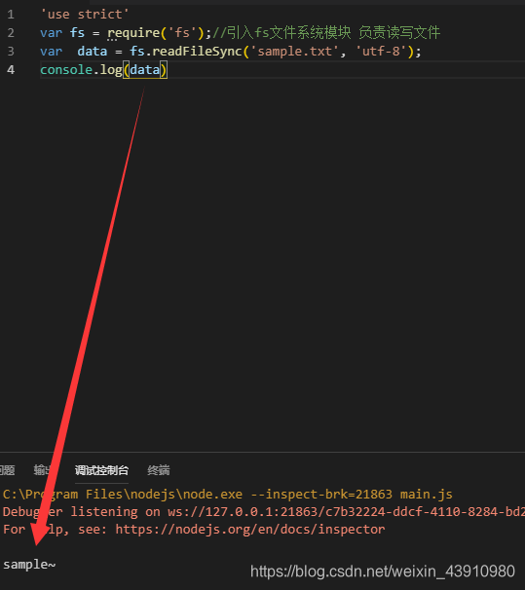Click the require keyword on line 2
The image size is (525, 590).
click(x=133, y=33)
